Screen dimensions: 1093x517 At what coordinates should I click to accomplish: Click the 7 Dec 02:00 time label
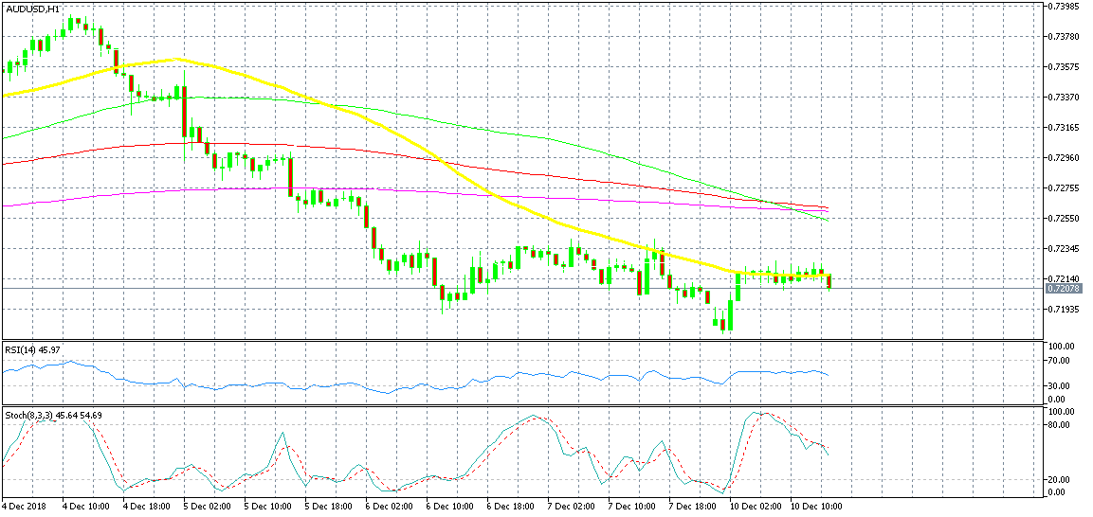pos(571,507)
